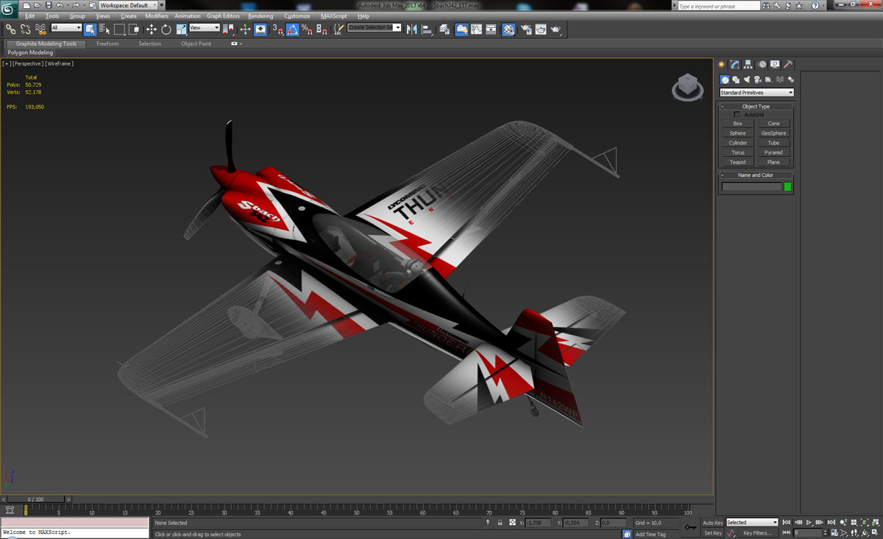
Task: Activate the Select and Rotate tool
Action: [x=166, y=29]
